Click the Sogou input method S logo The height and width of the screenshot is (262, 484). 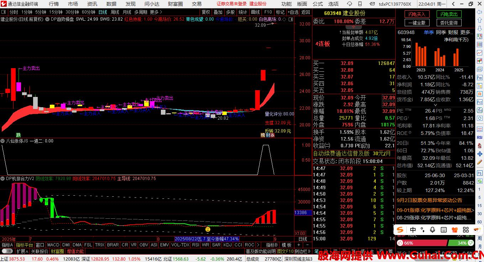pyautogui.click(x=400, y=229)
